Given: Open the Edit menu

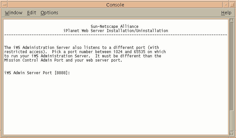Looking at the screenshot, I should 32,13.
